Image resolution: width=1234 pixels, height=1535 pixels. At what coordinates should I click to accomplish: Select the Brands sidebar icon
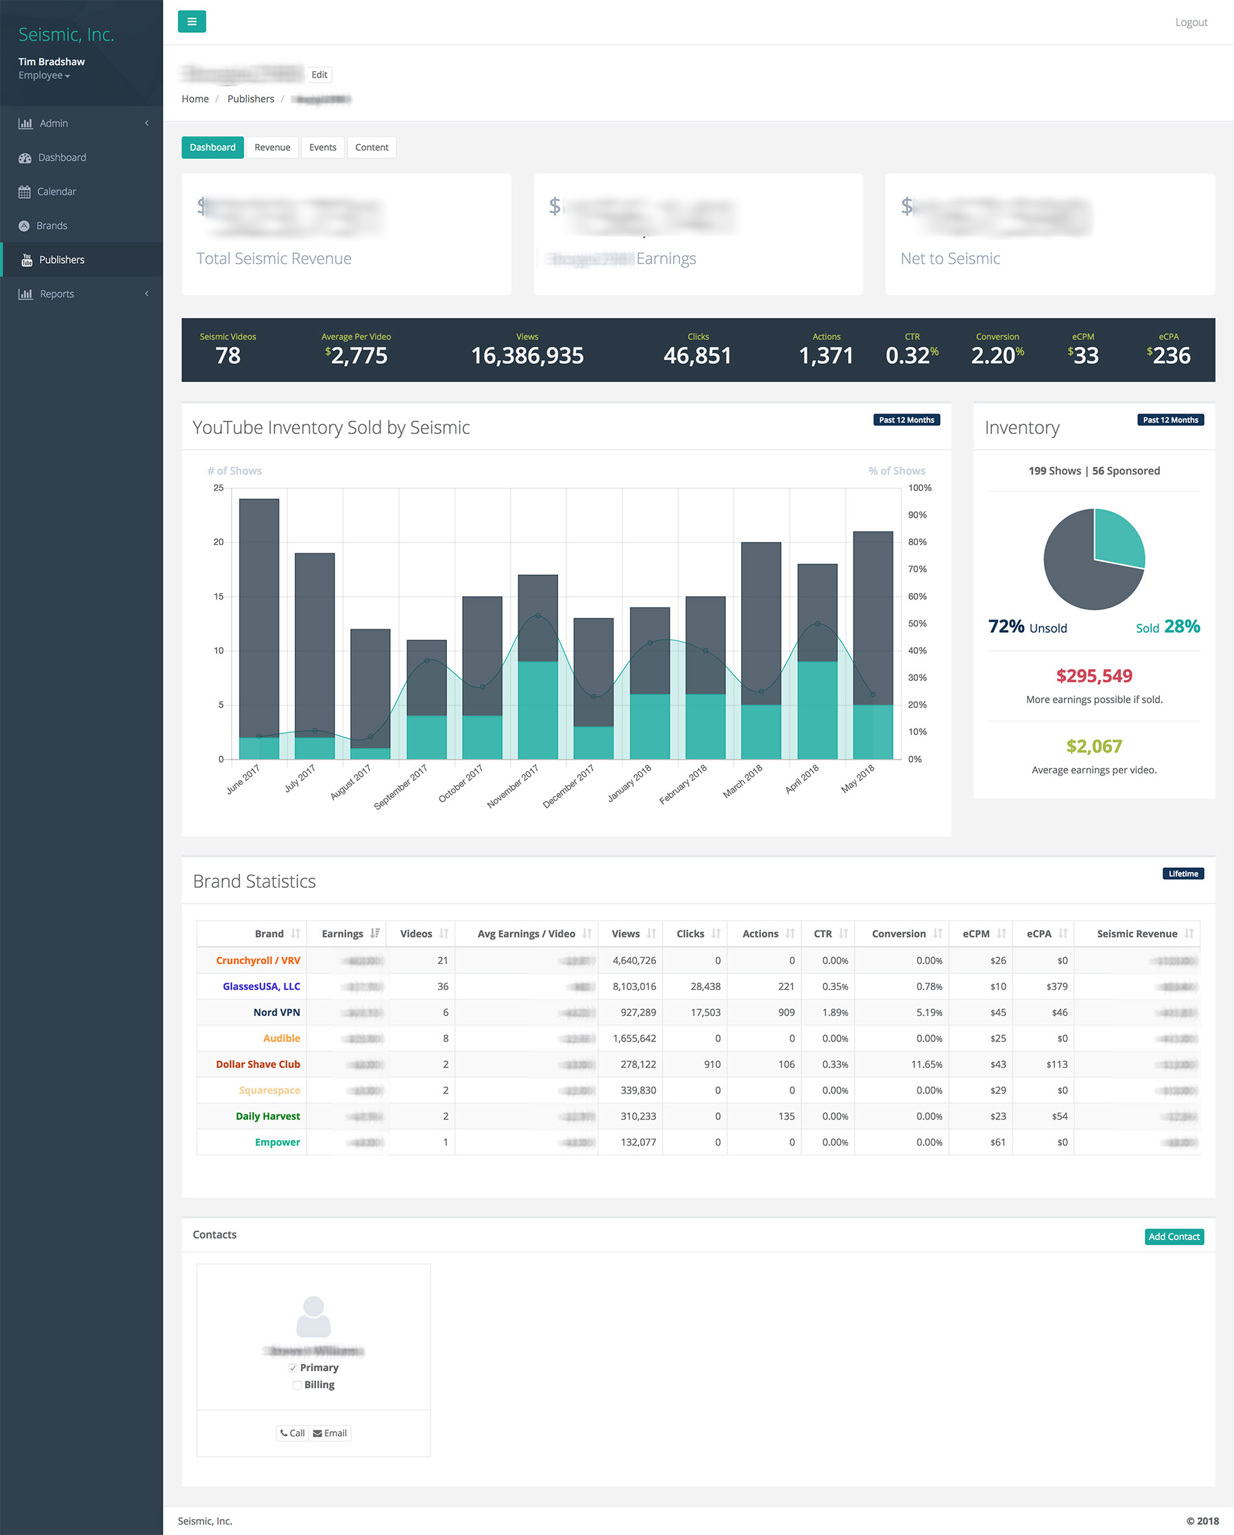tap(24, 226)
